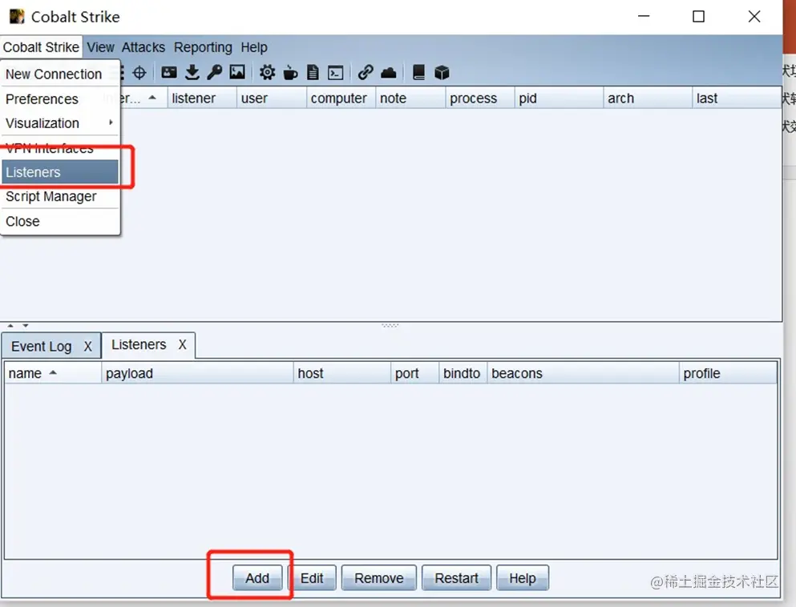Screen dimensions: 796x607
Task: Select VPN Interfaces menu entry
Action: (60, 148)
